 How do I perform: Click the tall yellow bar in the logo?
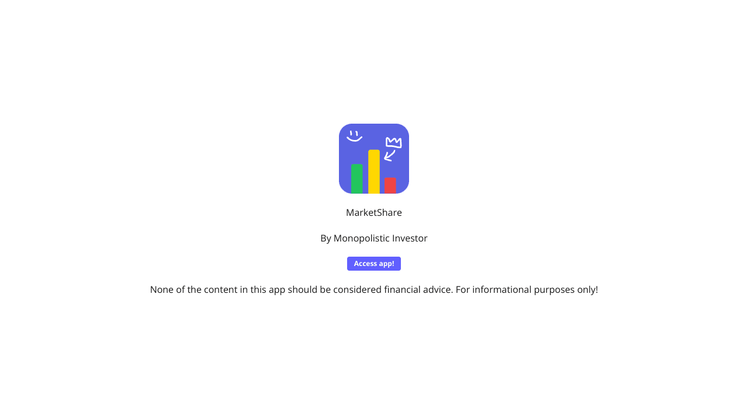[374, 171]
